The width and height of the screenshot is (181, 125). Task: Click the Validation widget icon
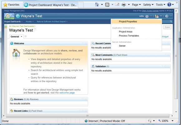click(x=93, y=66)
